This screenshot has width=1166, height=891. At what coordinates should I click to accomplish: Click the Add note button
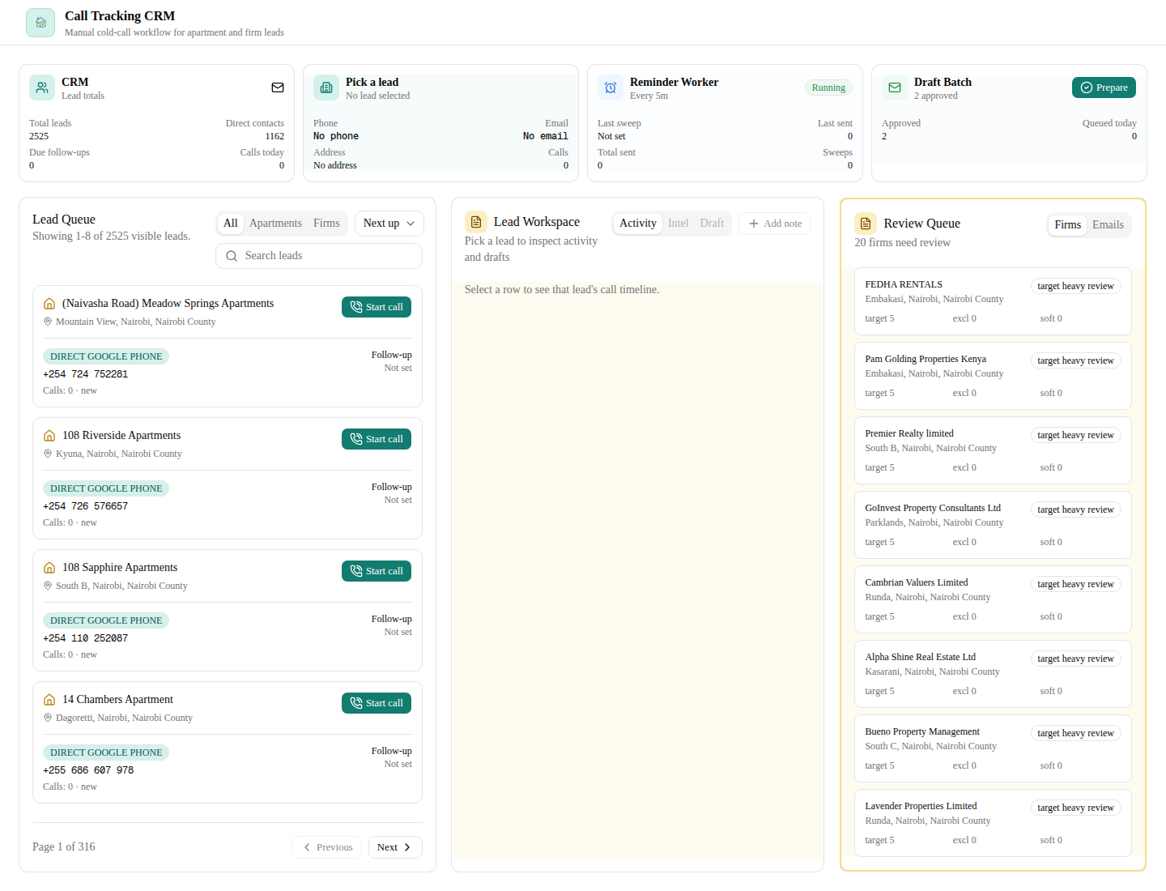[775, 224]
